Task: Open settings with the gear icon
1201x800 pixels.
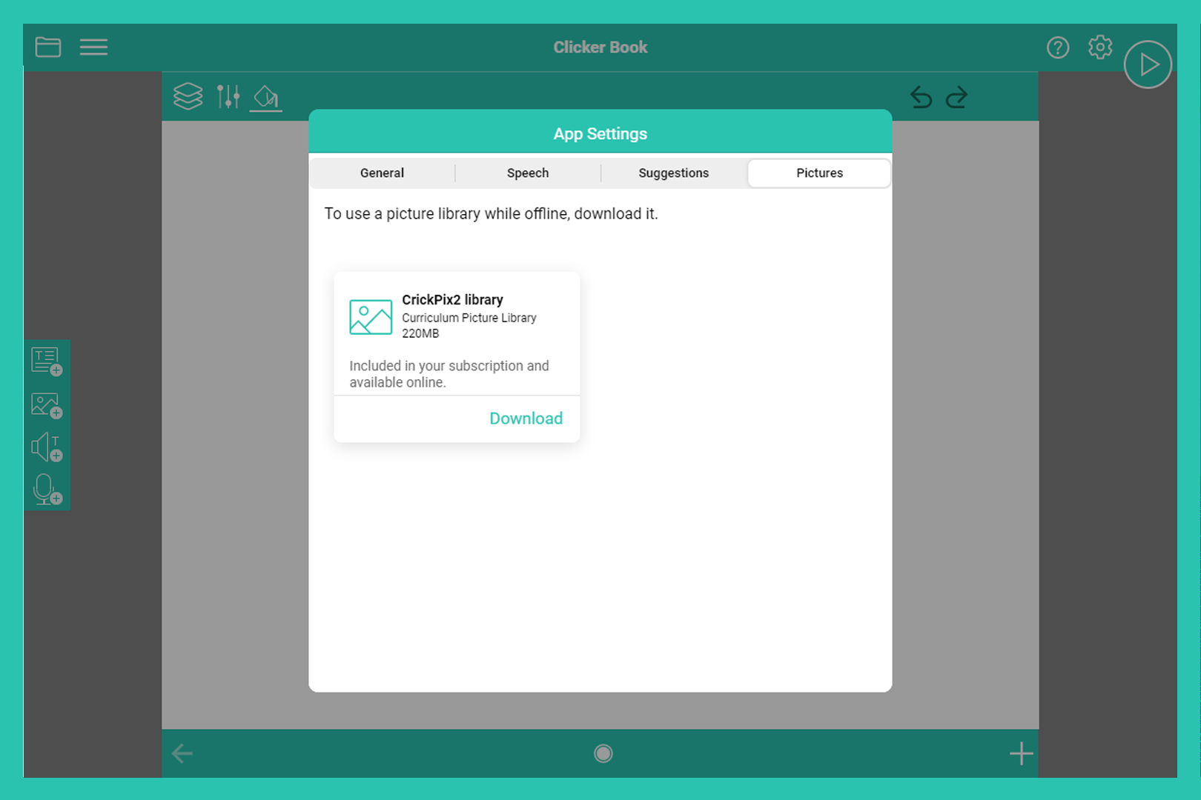Action: (x=1100, y=47)
